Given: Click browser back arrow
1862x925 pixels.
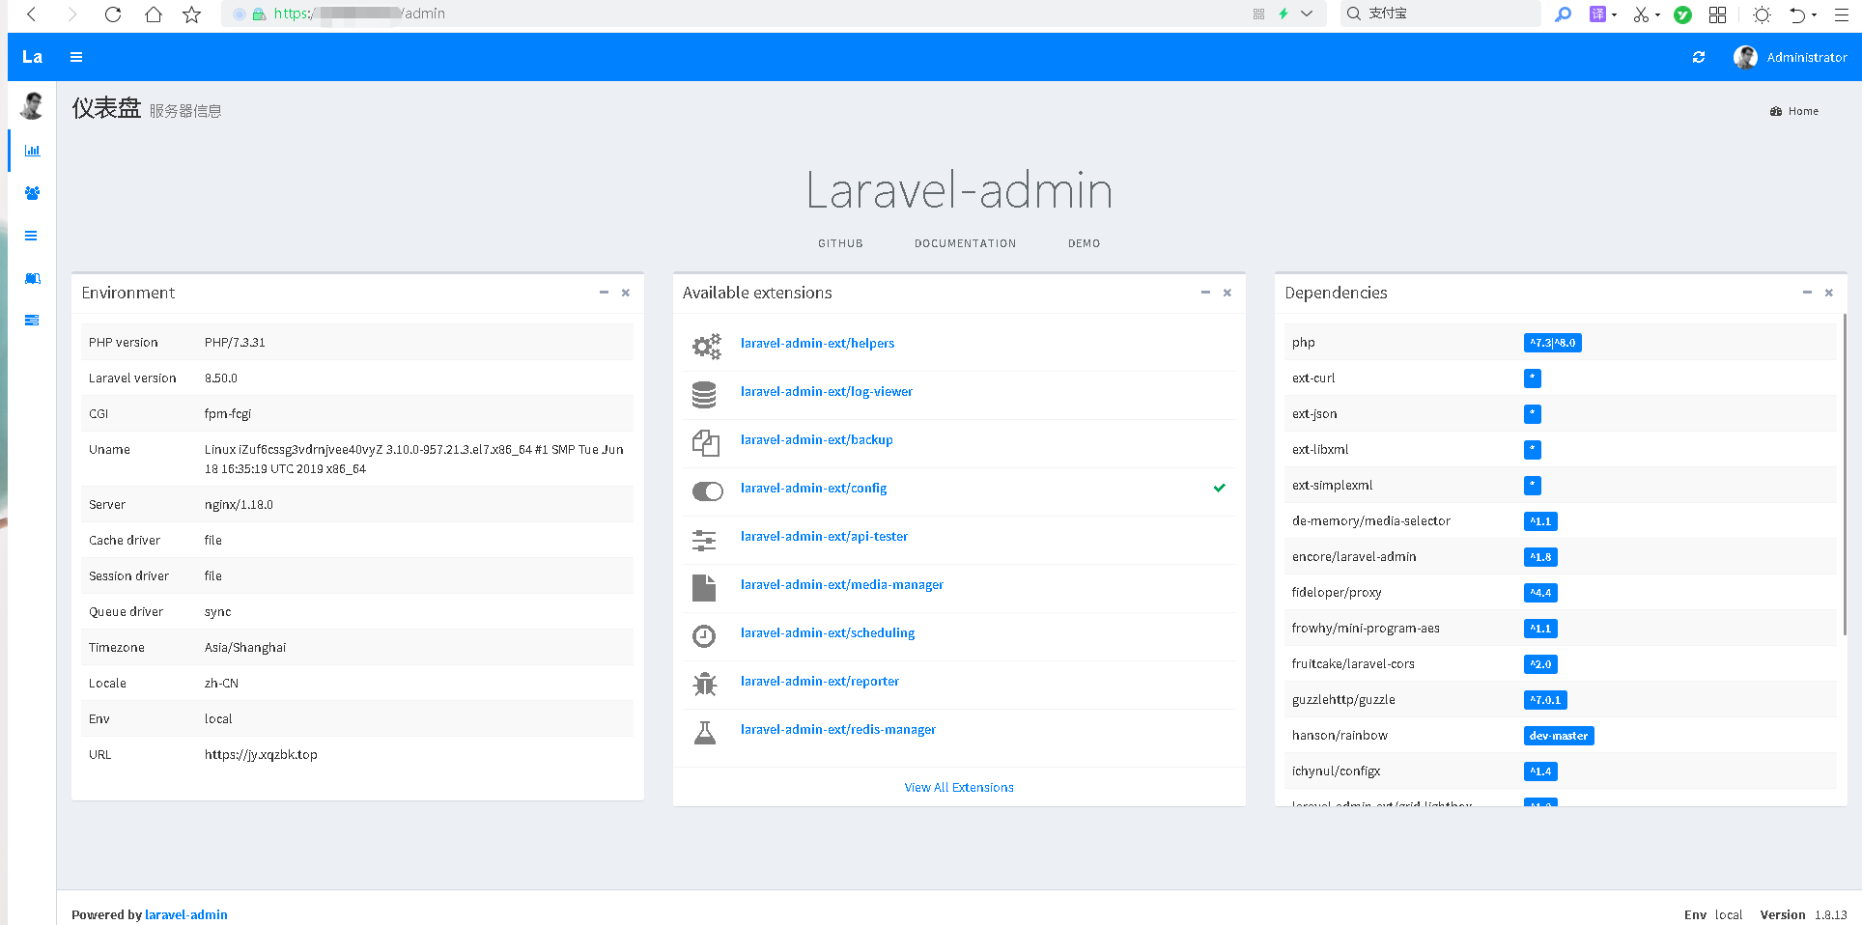Looking at the screenshot, I should [31, 14].
